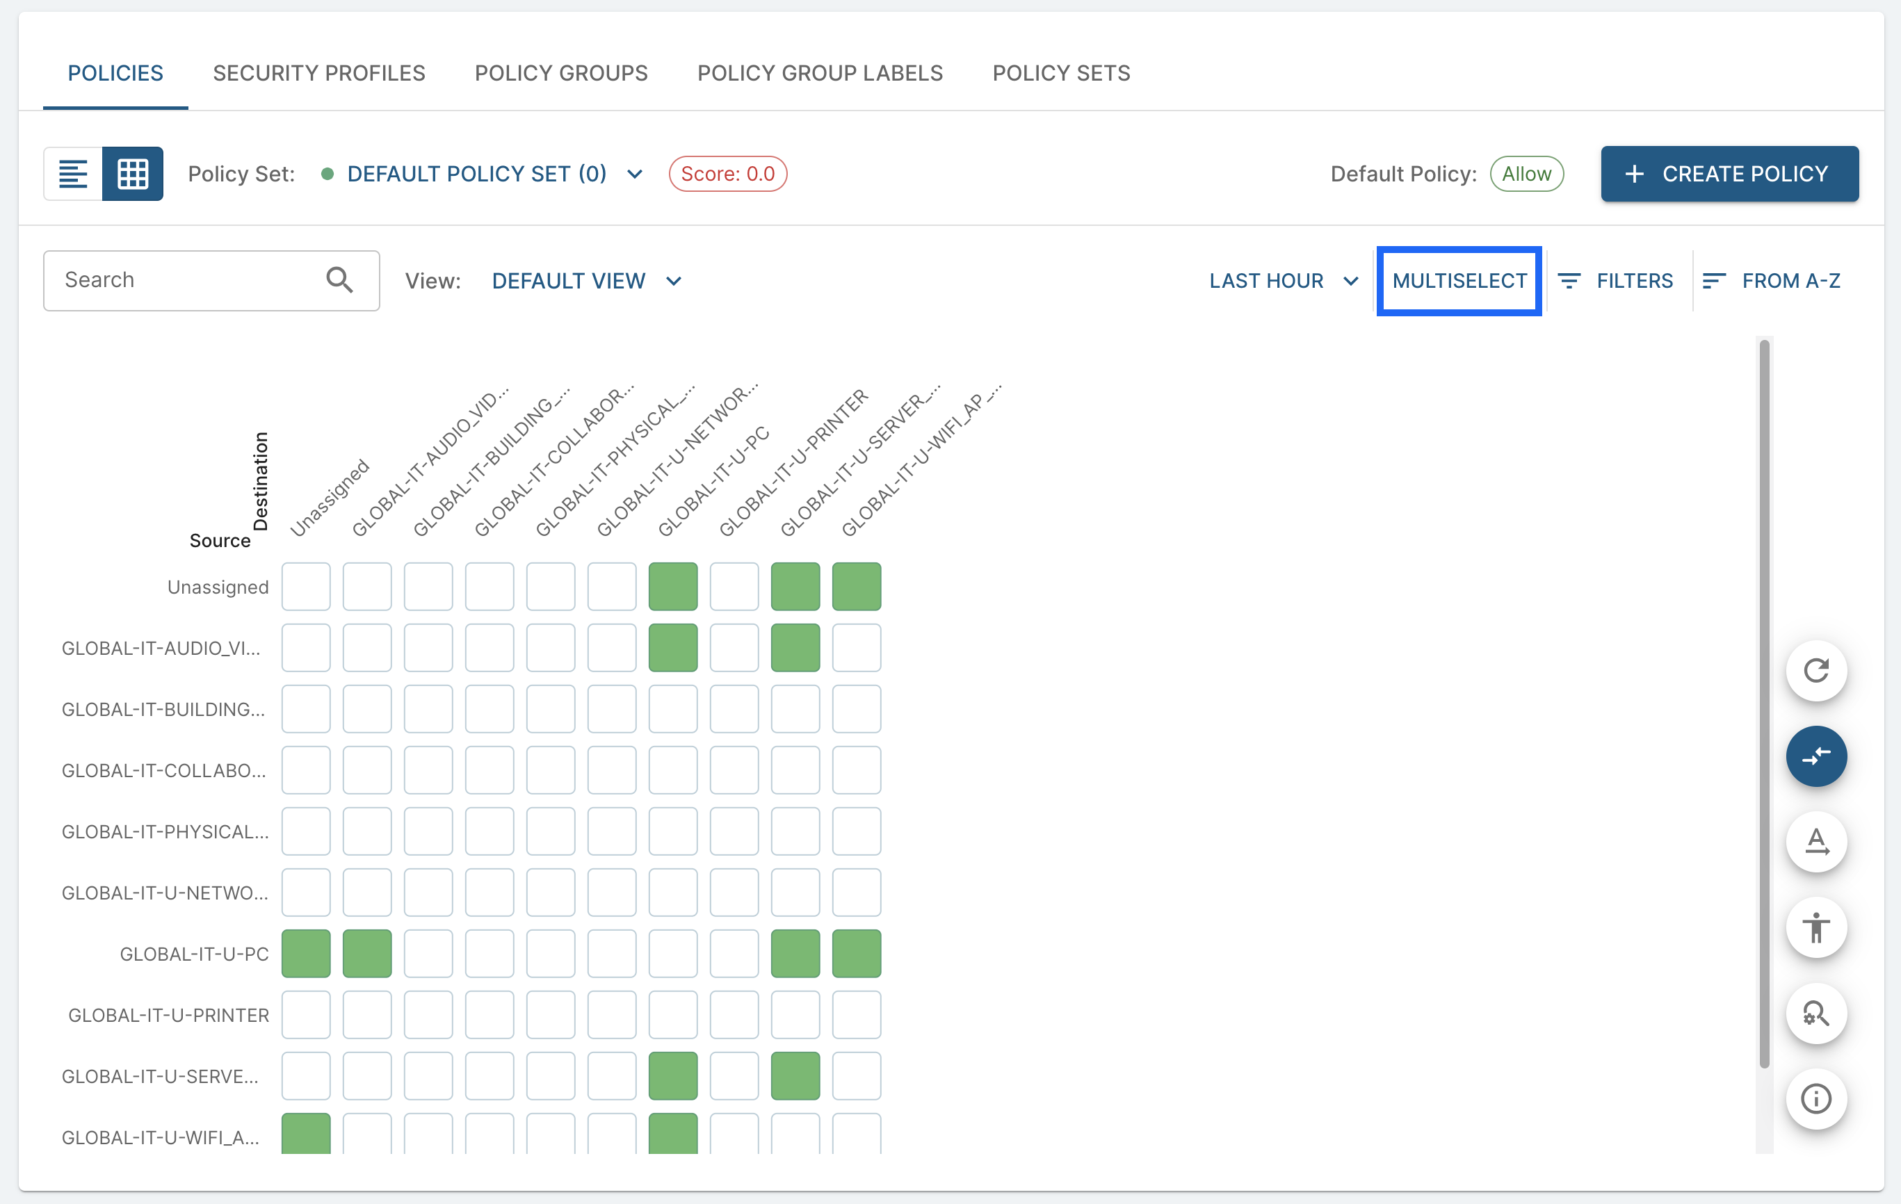This screenshot has height=1204, width=1901.
Task: Select green cell GLOBAL-IT-U-SERVE to GLOBAL-IT-U-PC
Action: click(672, 1076)
